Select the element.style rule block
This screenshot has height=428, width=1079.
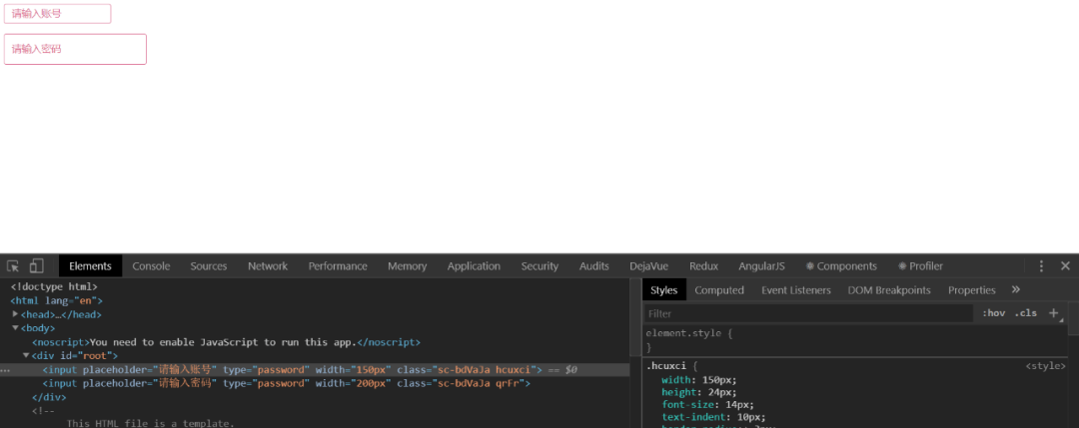(855, 340)
